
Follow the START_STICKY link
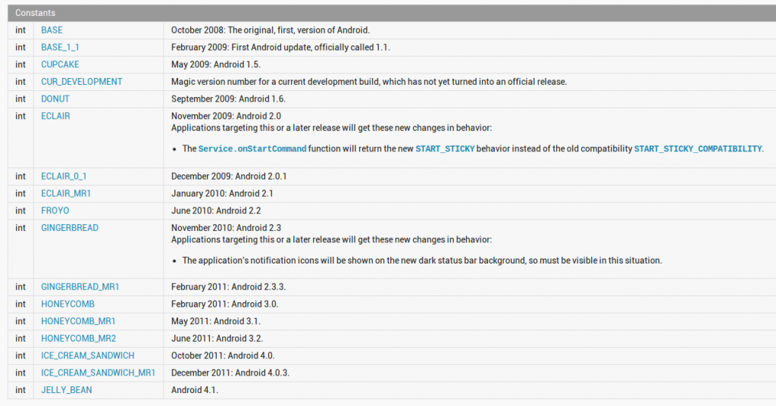tap(445, 149)
